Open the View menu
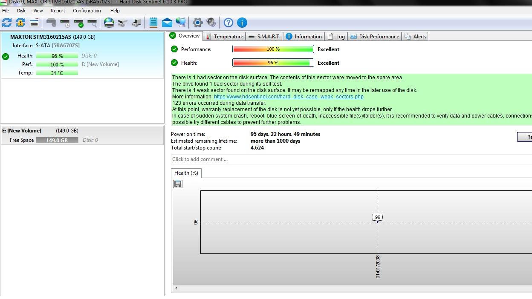532x299 pixels. (38, 11)
